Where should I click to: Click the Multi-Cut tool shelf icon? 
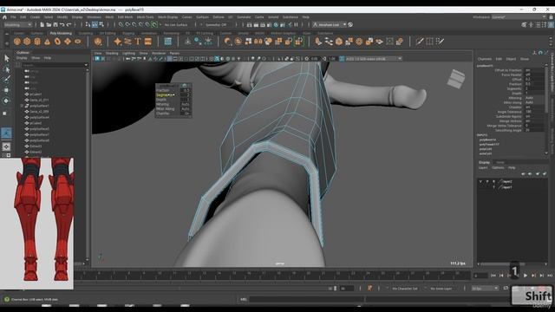click(x=420, y=42)
